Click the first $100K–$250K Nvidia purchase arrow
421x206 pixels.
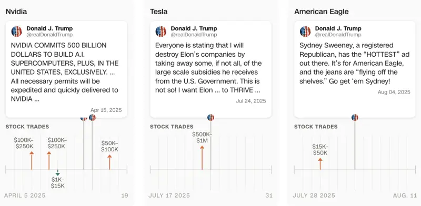(x=32, y=160)
